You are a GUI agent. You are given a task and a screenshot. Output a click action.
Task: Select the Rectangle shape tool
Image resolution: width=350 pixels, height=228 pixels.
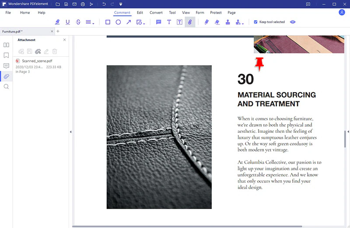pos(108,22)
